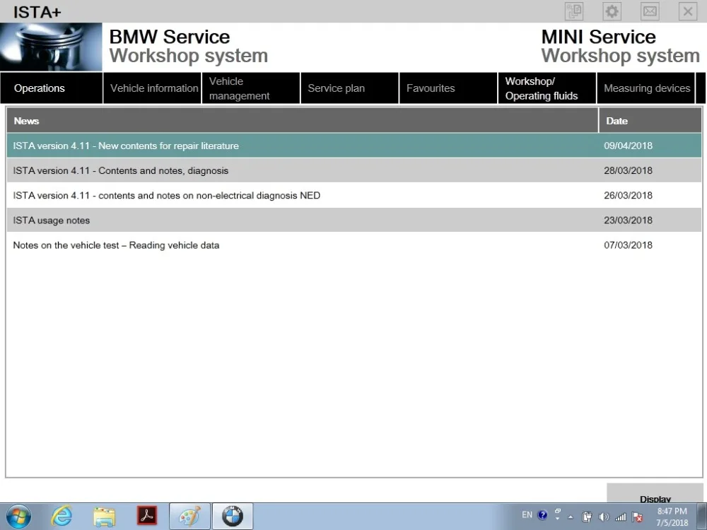Select 'ISTA usage notes' news row
The width and height of the screenshot is (707, 530).
pyautogui.click(x=354, y=220)
